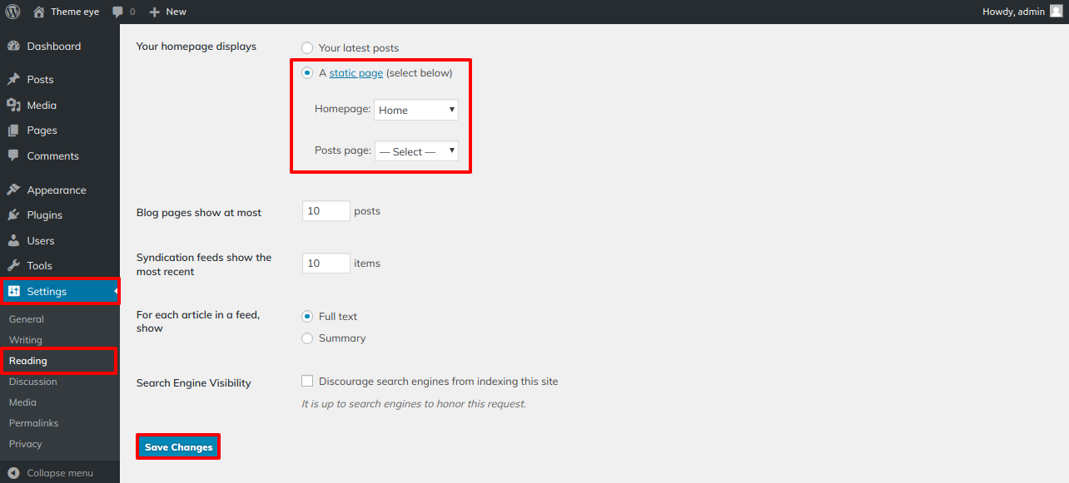The width and height of the screenshot is (1069, 483).
Task: Open the Discussion settings submenu
Action: tap(33, 382)
